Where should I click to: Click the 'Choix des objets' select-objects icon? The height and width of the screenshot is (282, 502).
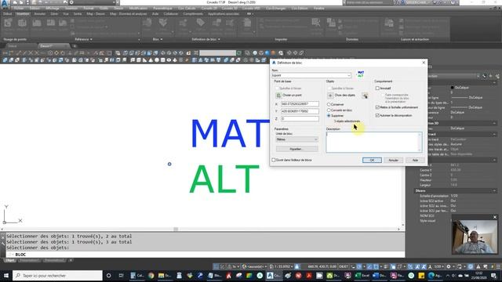point(330,96)
